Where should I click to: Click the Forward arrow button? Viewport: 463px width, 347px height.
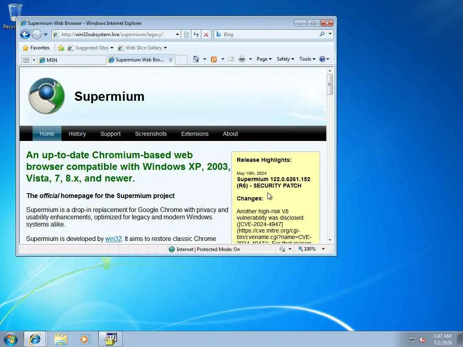coord(37,35)
